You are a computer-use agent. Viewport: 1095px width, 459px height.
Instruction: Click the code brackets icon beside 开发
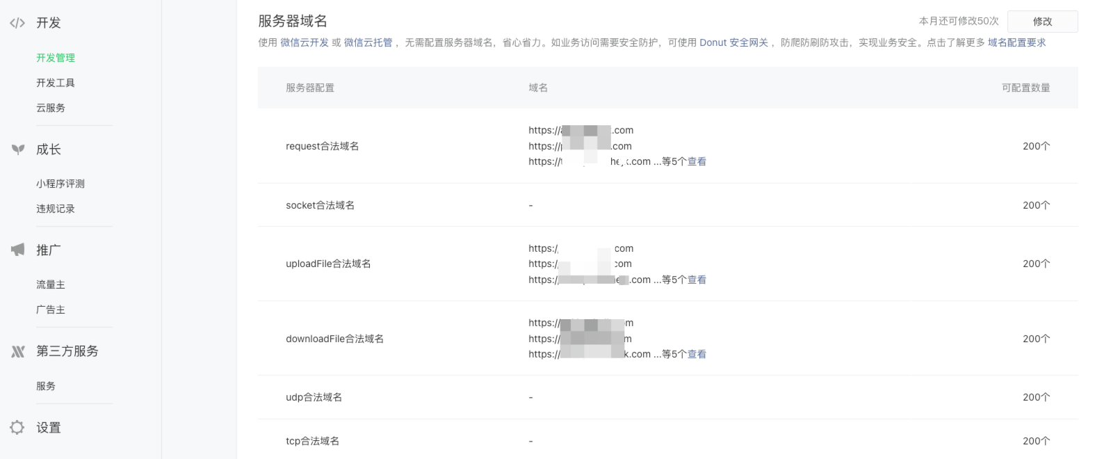coord(17,23)
